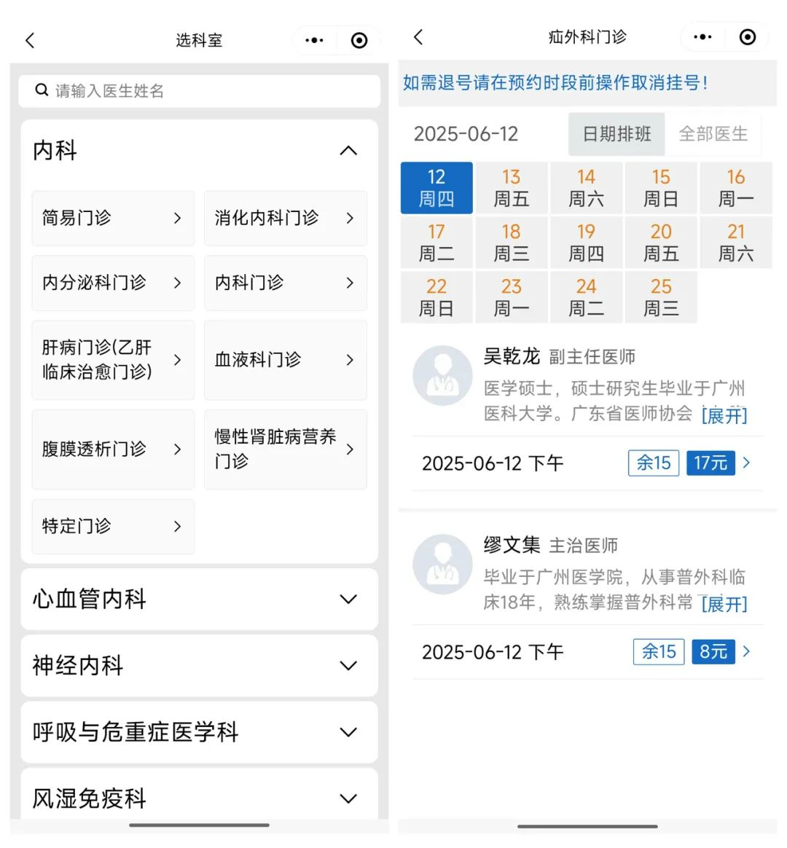Expand 呼吸与危重症医学科 section
This screenshot has height=848, width=787.
pyautogui.click(x=348, y=732)
